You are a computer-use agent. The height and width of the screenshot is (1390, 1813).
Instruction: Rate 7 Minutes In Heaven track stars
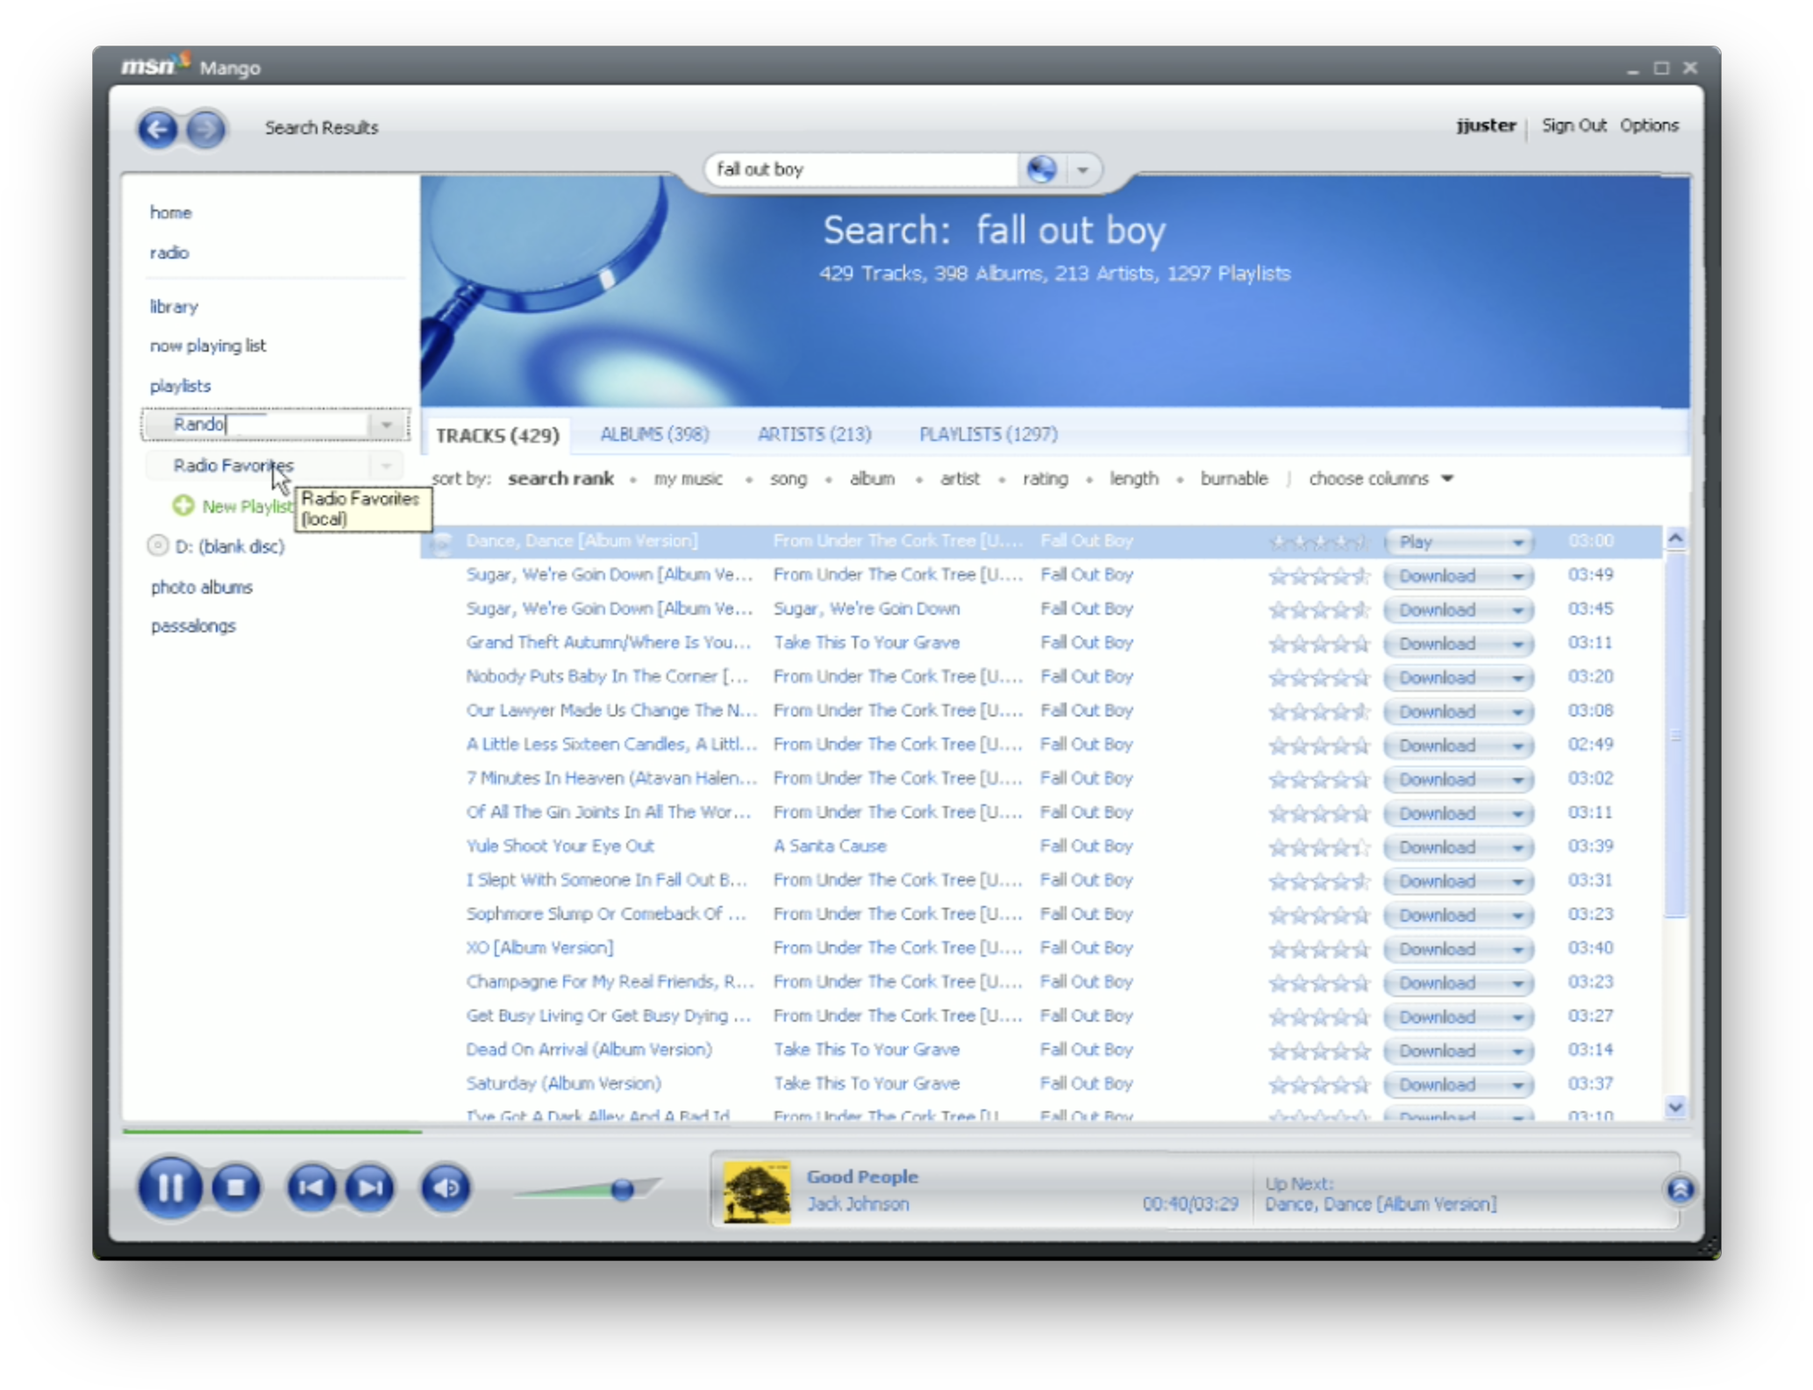(1318, 780)
